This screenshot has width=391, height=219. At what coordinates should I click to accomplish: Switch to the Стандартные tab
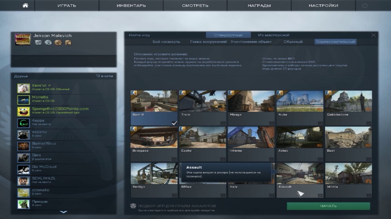228,35
